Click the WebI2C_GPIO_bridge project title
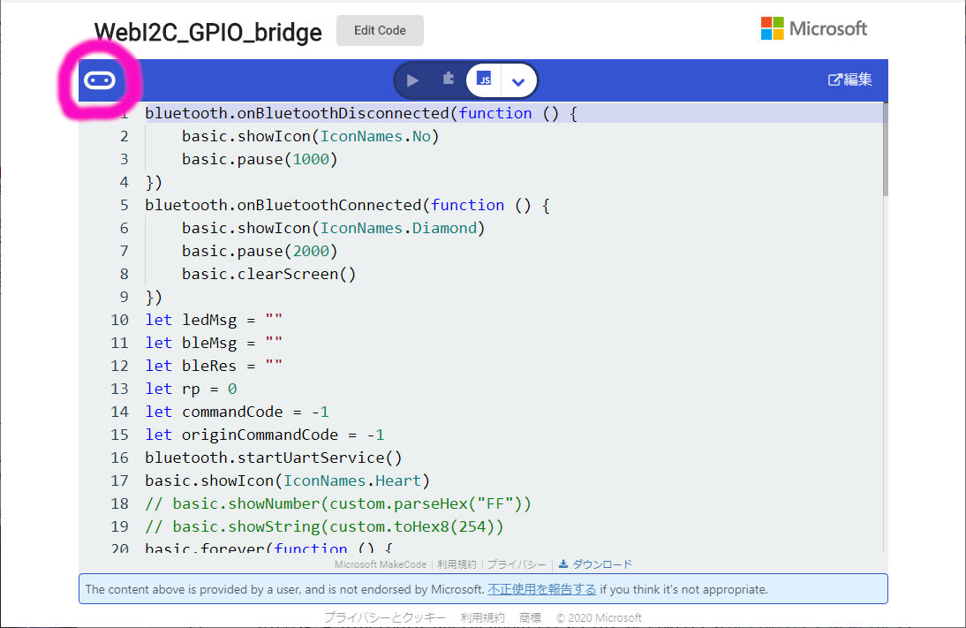Screen dimensions: 966x628 pos(208,32)
